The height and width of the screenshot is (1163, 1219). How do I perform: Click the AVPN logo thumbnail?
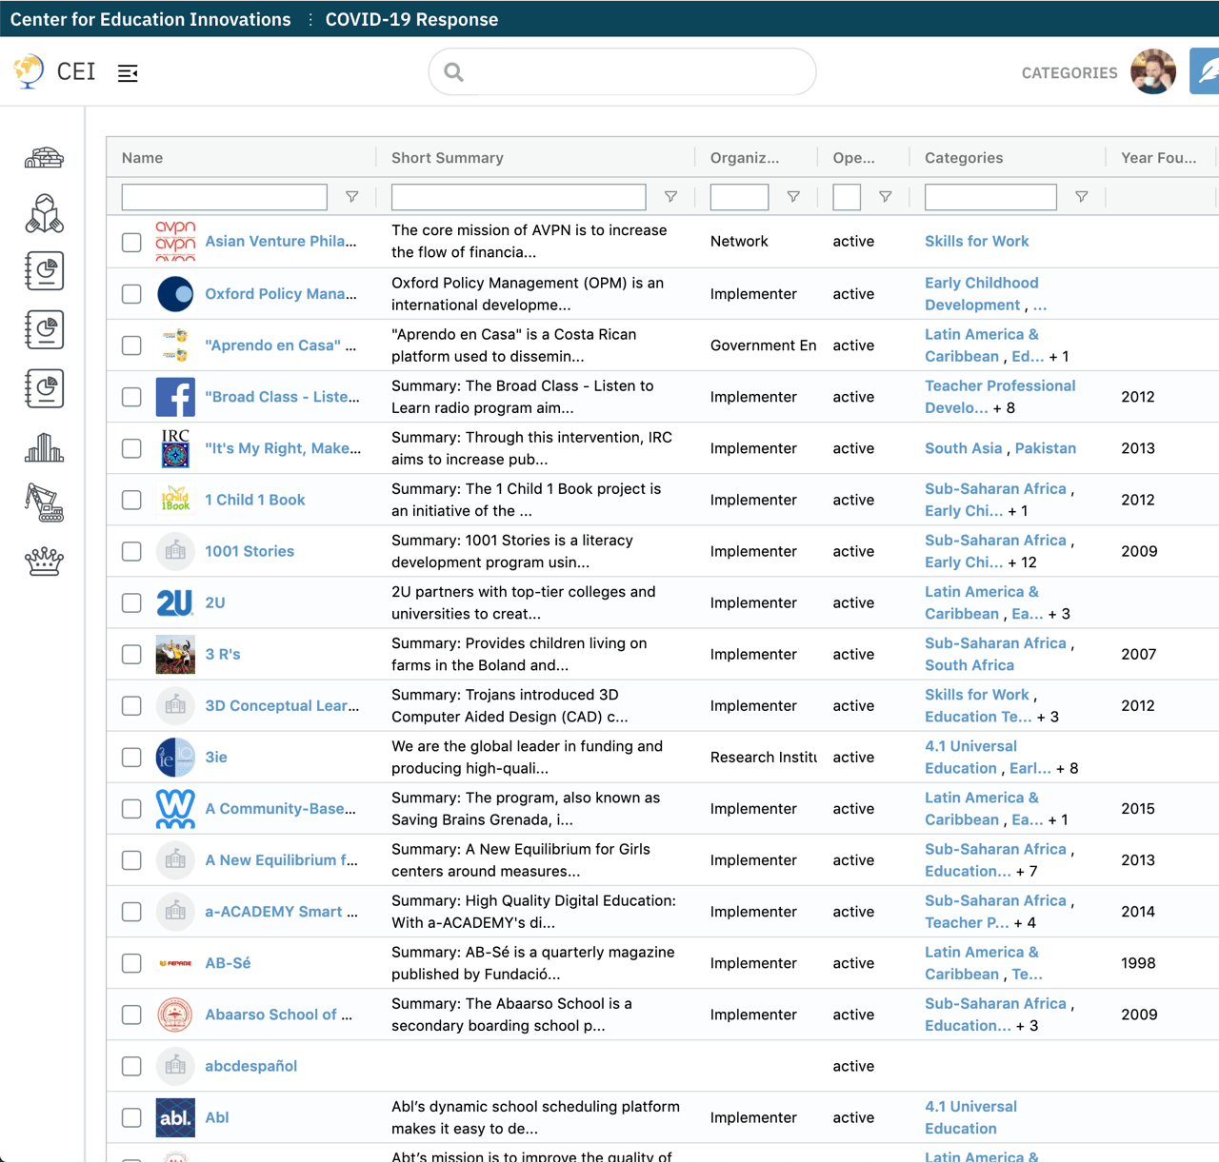point(175,242)
